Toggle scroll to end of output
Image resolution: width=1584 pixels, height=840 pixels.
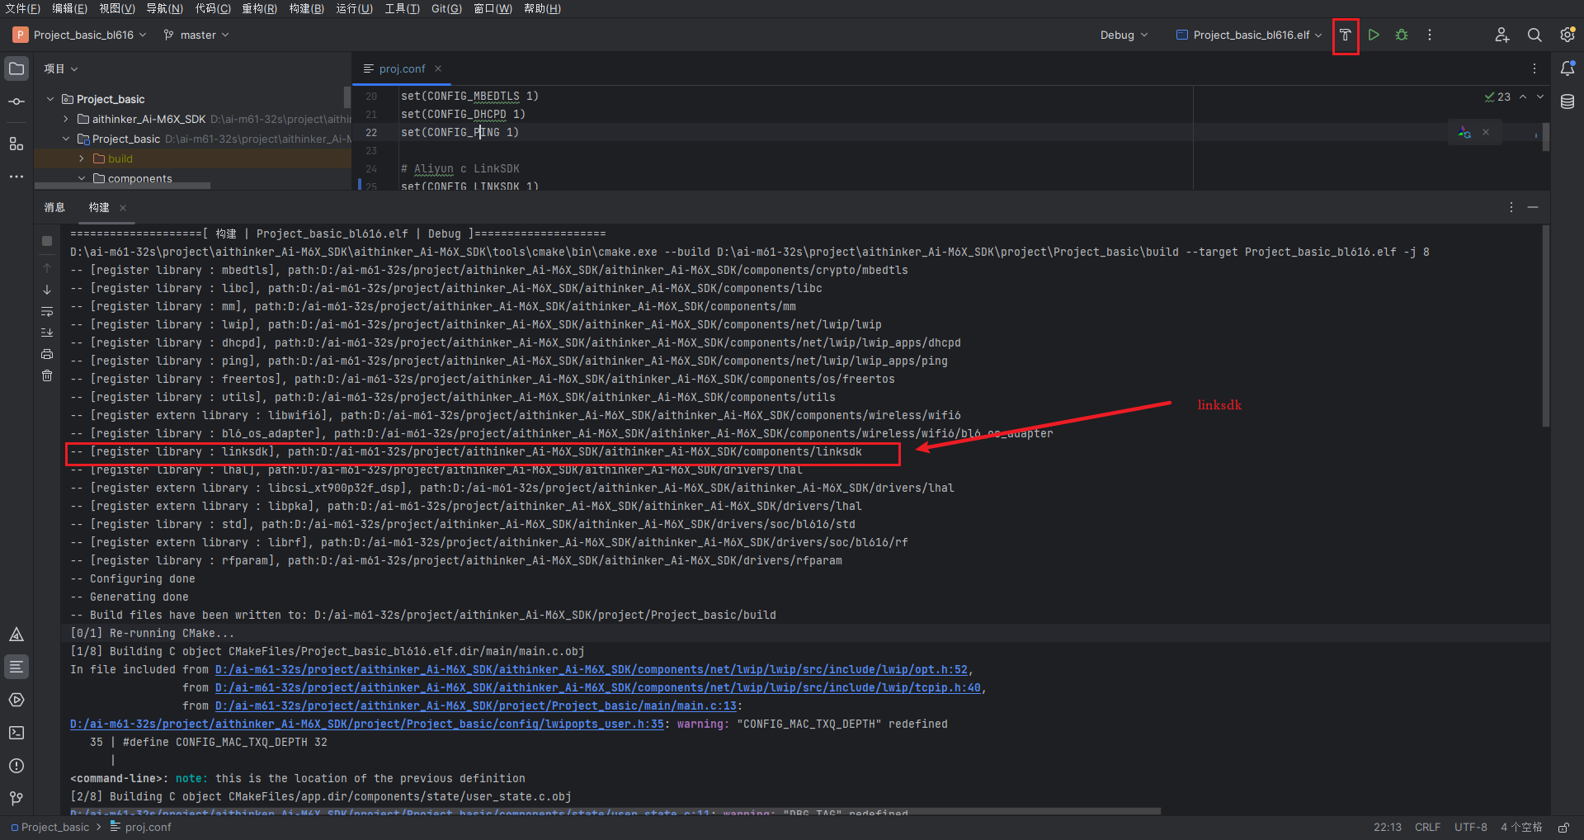pyautogui.click(x=47, y=333)
